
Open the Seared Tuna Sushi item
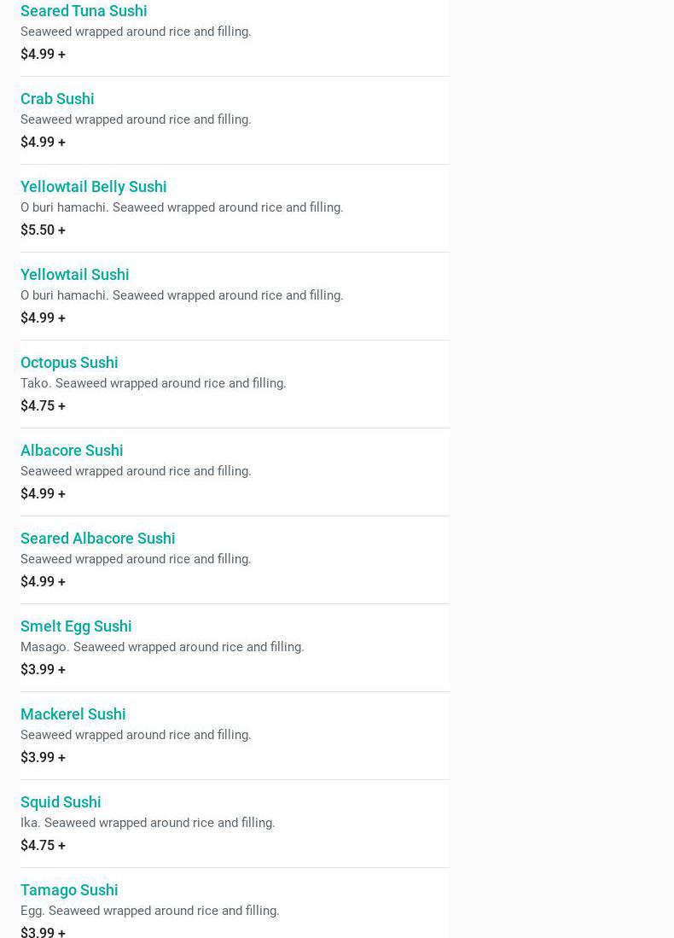[x=84, y=11]
